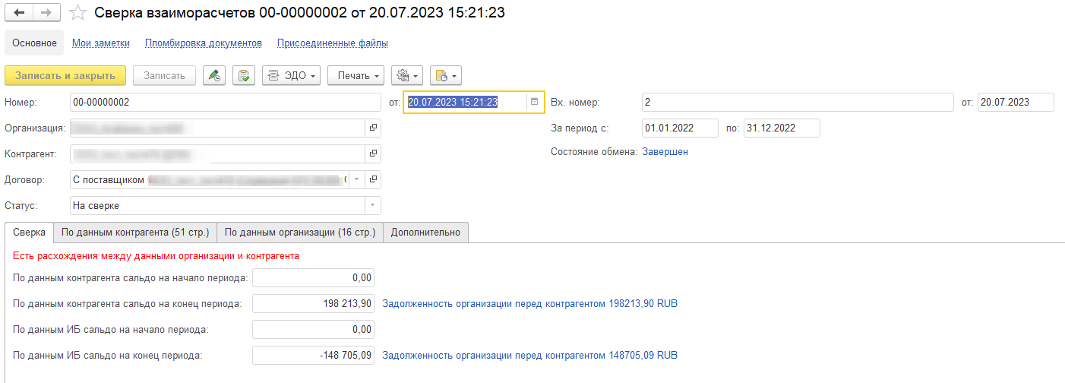Open the Присоединенные файлы link
This screenshot has width=1065, height=383.
(x=333, y=43)
